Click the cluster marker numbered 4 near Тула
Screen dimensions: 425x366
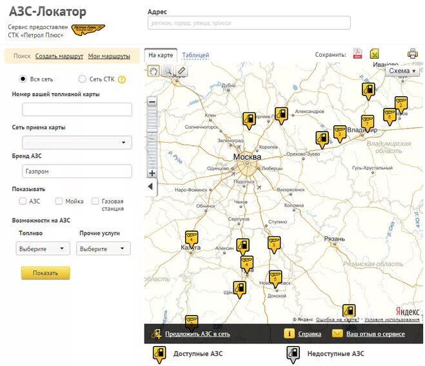(246, 264)
